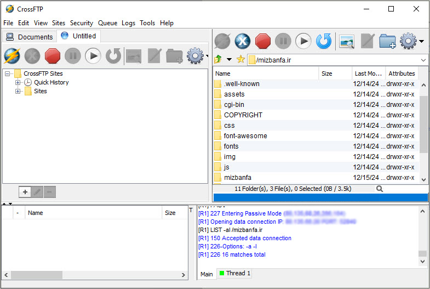430x289 pixels.
Task: Click the greyed image preview icon in left pane
Action: pyautogui.click(x=134, y=56)
